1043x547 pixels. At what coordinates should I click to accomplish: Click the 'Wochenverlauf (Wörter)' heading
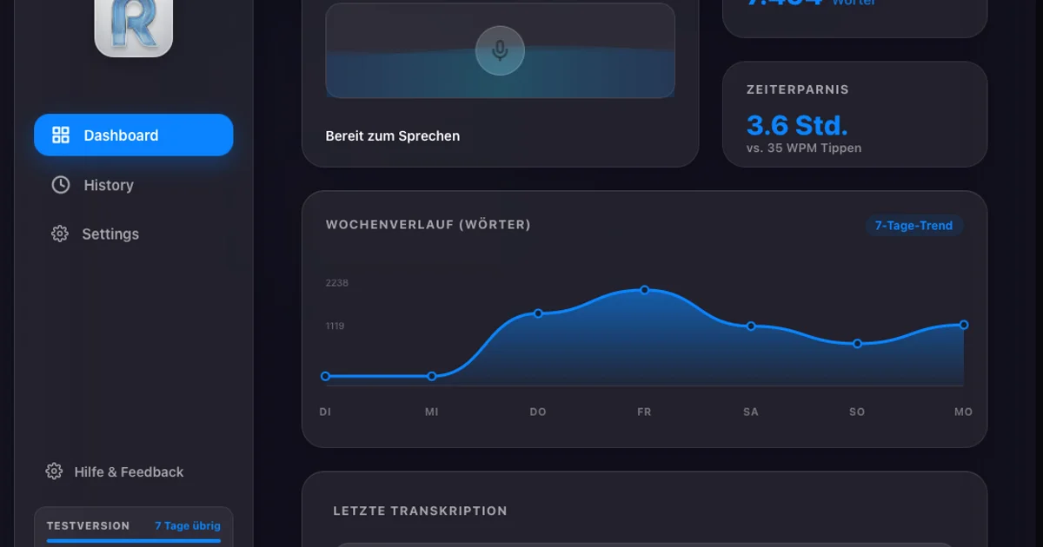tap(428, 225)
